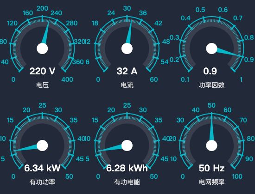This screenshot has height=194, width=255.
Task: Click the 电网频率 gauge label
Action: pyautogui.click(x=211, y=182)
